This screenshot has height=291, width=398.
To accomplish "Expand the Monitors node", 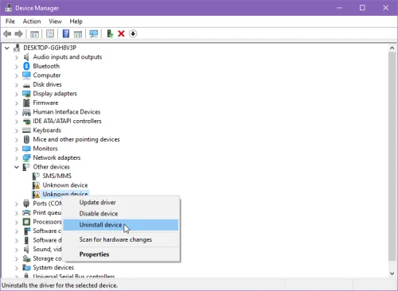I will coord(17,149).
